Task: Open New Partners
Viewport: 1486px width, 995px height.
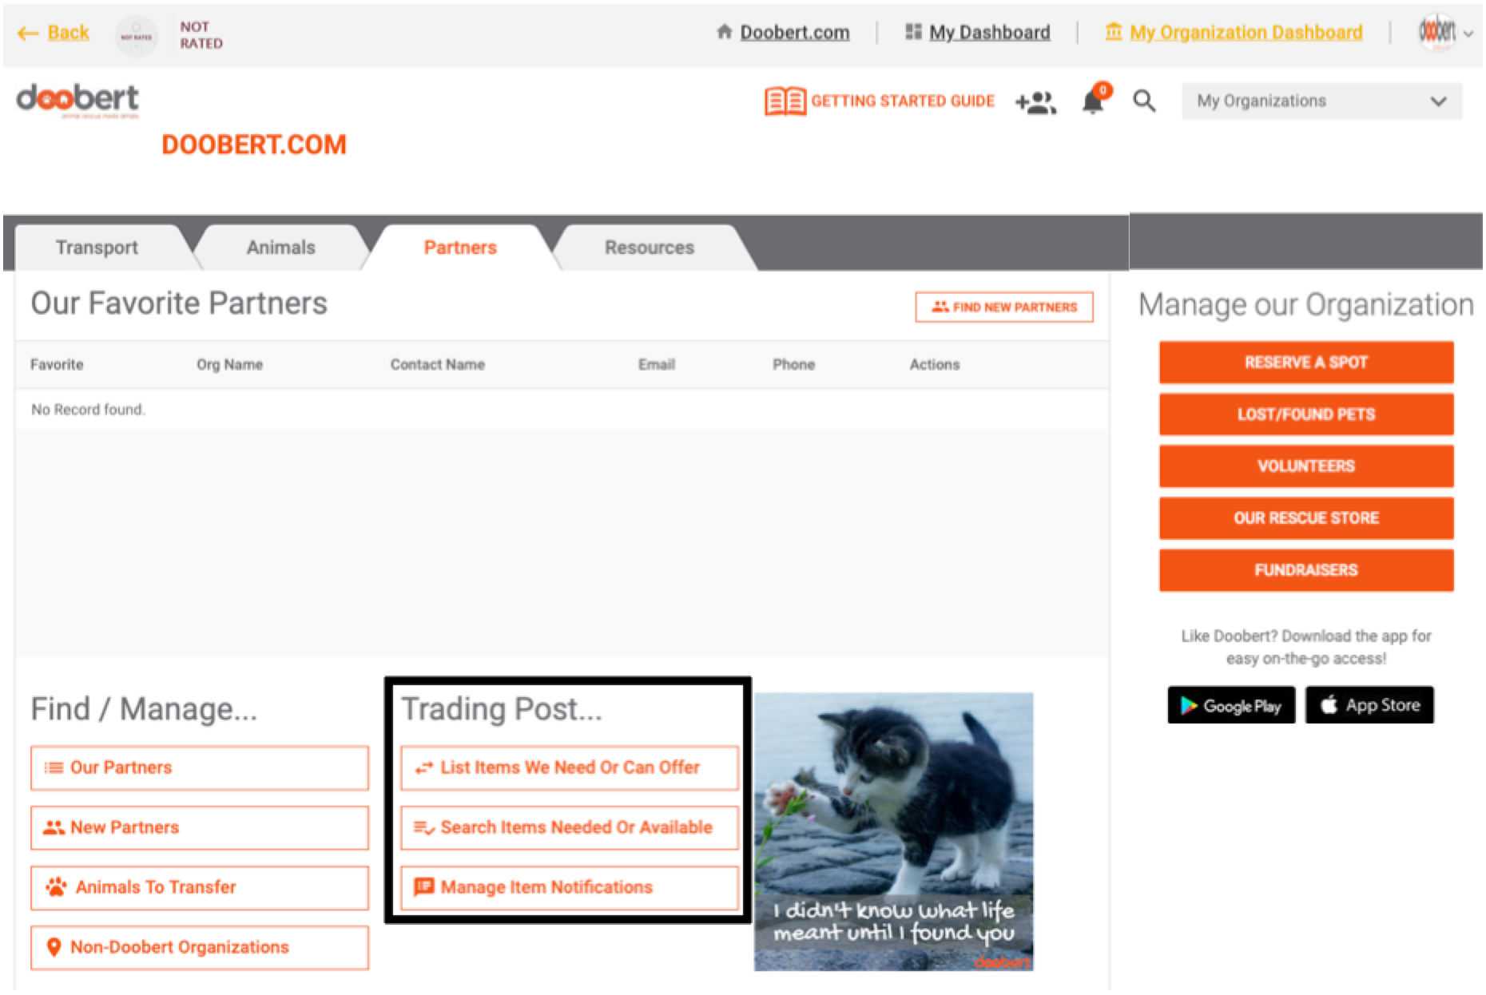Action: (200, 828)
